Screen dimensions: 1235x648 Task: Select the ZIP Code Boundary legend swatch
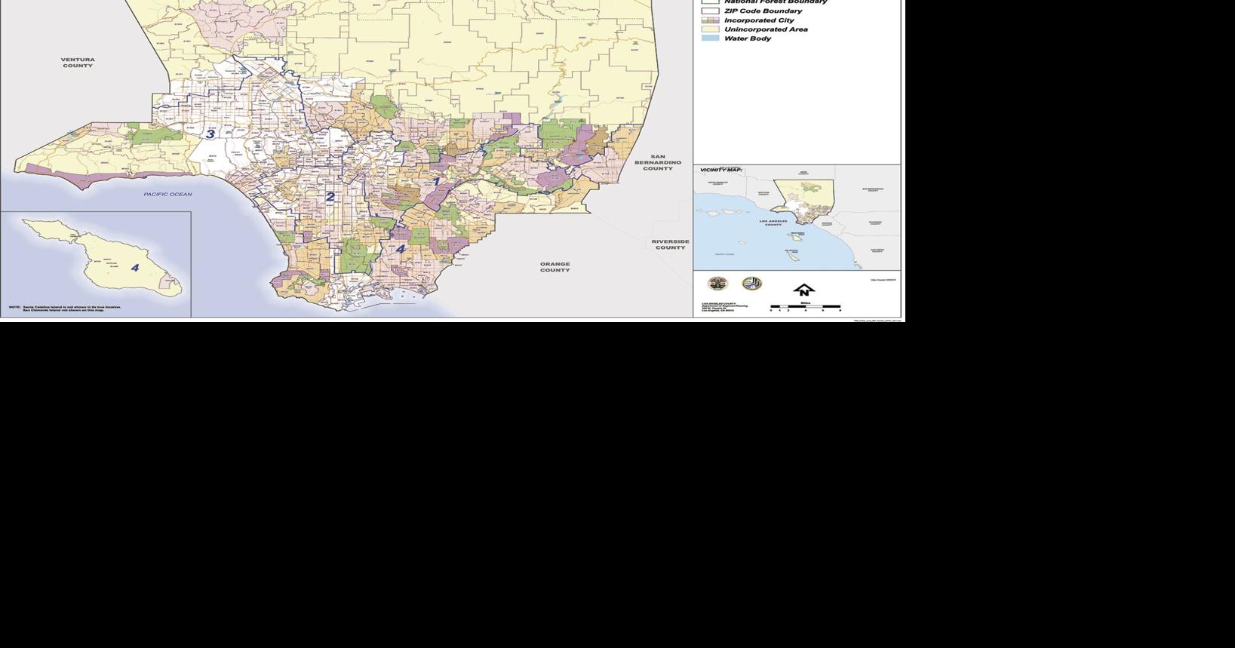click(710, 11)
